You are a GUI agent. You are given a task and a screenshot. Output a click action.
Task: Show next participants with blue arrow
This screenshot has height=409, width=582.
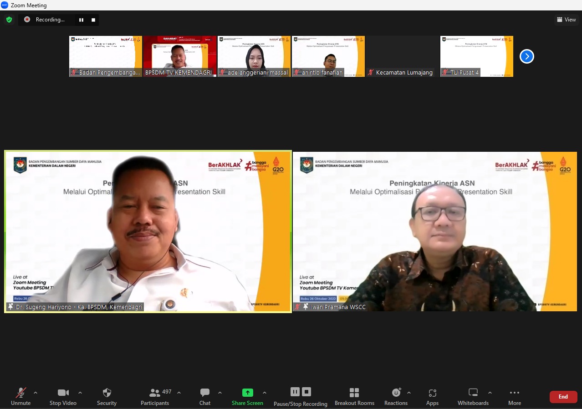[x=527, y=56]
